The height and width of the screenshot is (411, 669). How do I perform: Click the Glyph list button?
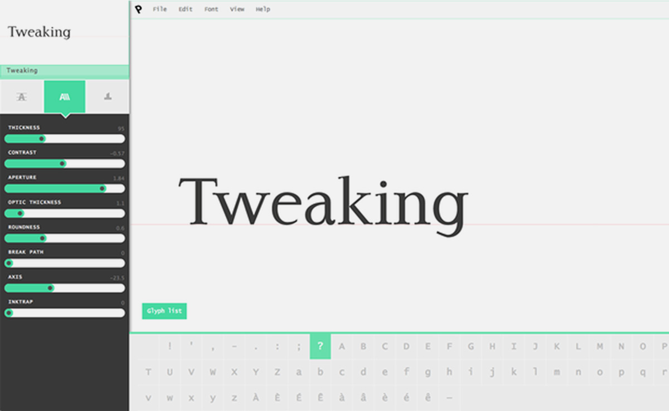pyautogui.click(x=164, y=311)
